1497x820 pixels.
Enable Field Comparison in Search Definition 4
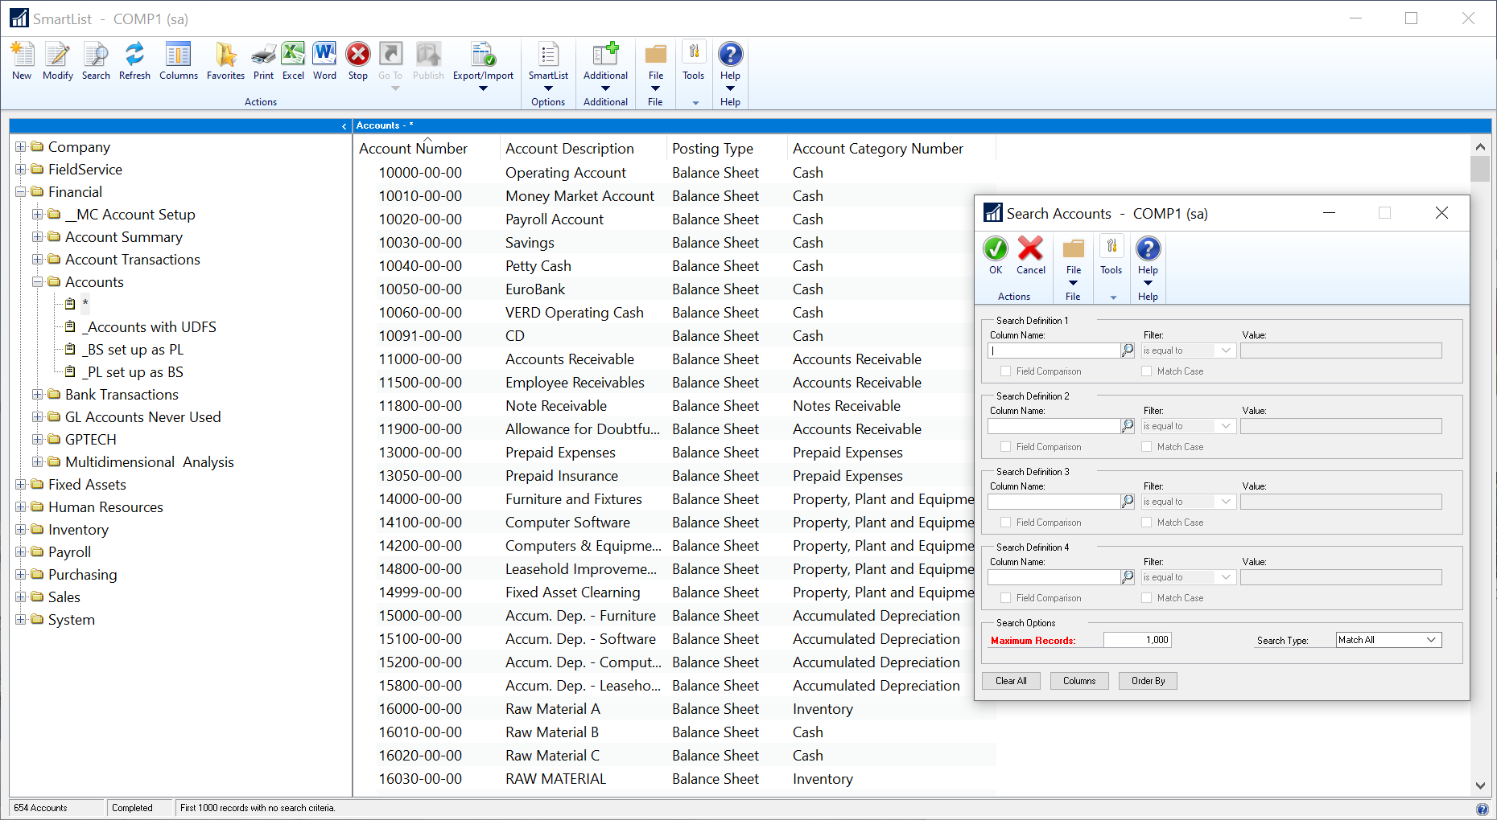[1004, 597]
